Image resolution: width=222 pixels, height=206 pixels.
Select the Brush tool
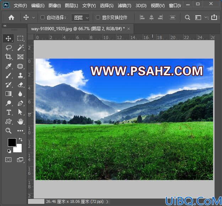(9, 75)
